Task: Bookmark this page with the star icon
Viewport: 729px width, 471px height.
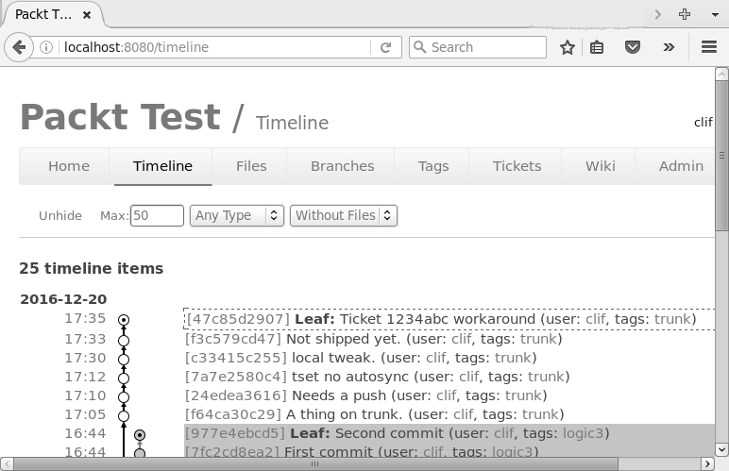Action: tap(567, 47)
